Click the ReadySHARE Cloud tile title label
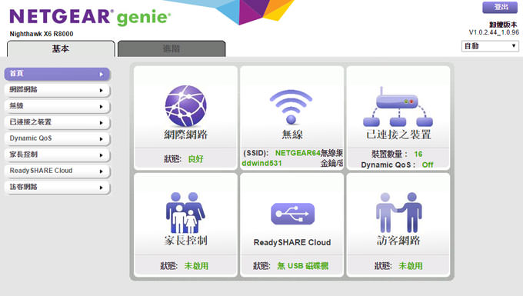 292,242
